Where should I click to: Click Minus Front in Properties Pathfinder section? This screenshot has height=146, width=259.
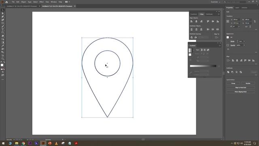click(x=232, y=72)
